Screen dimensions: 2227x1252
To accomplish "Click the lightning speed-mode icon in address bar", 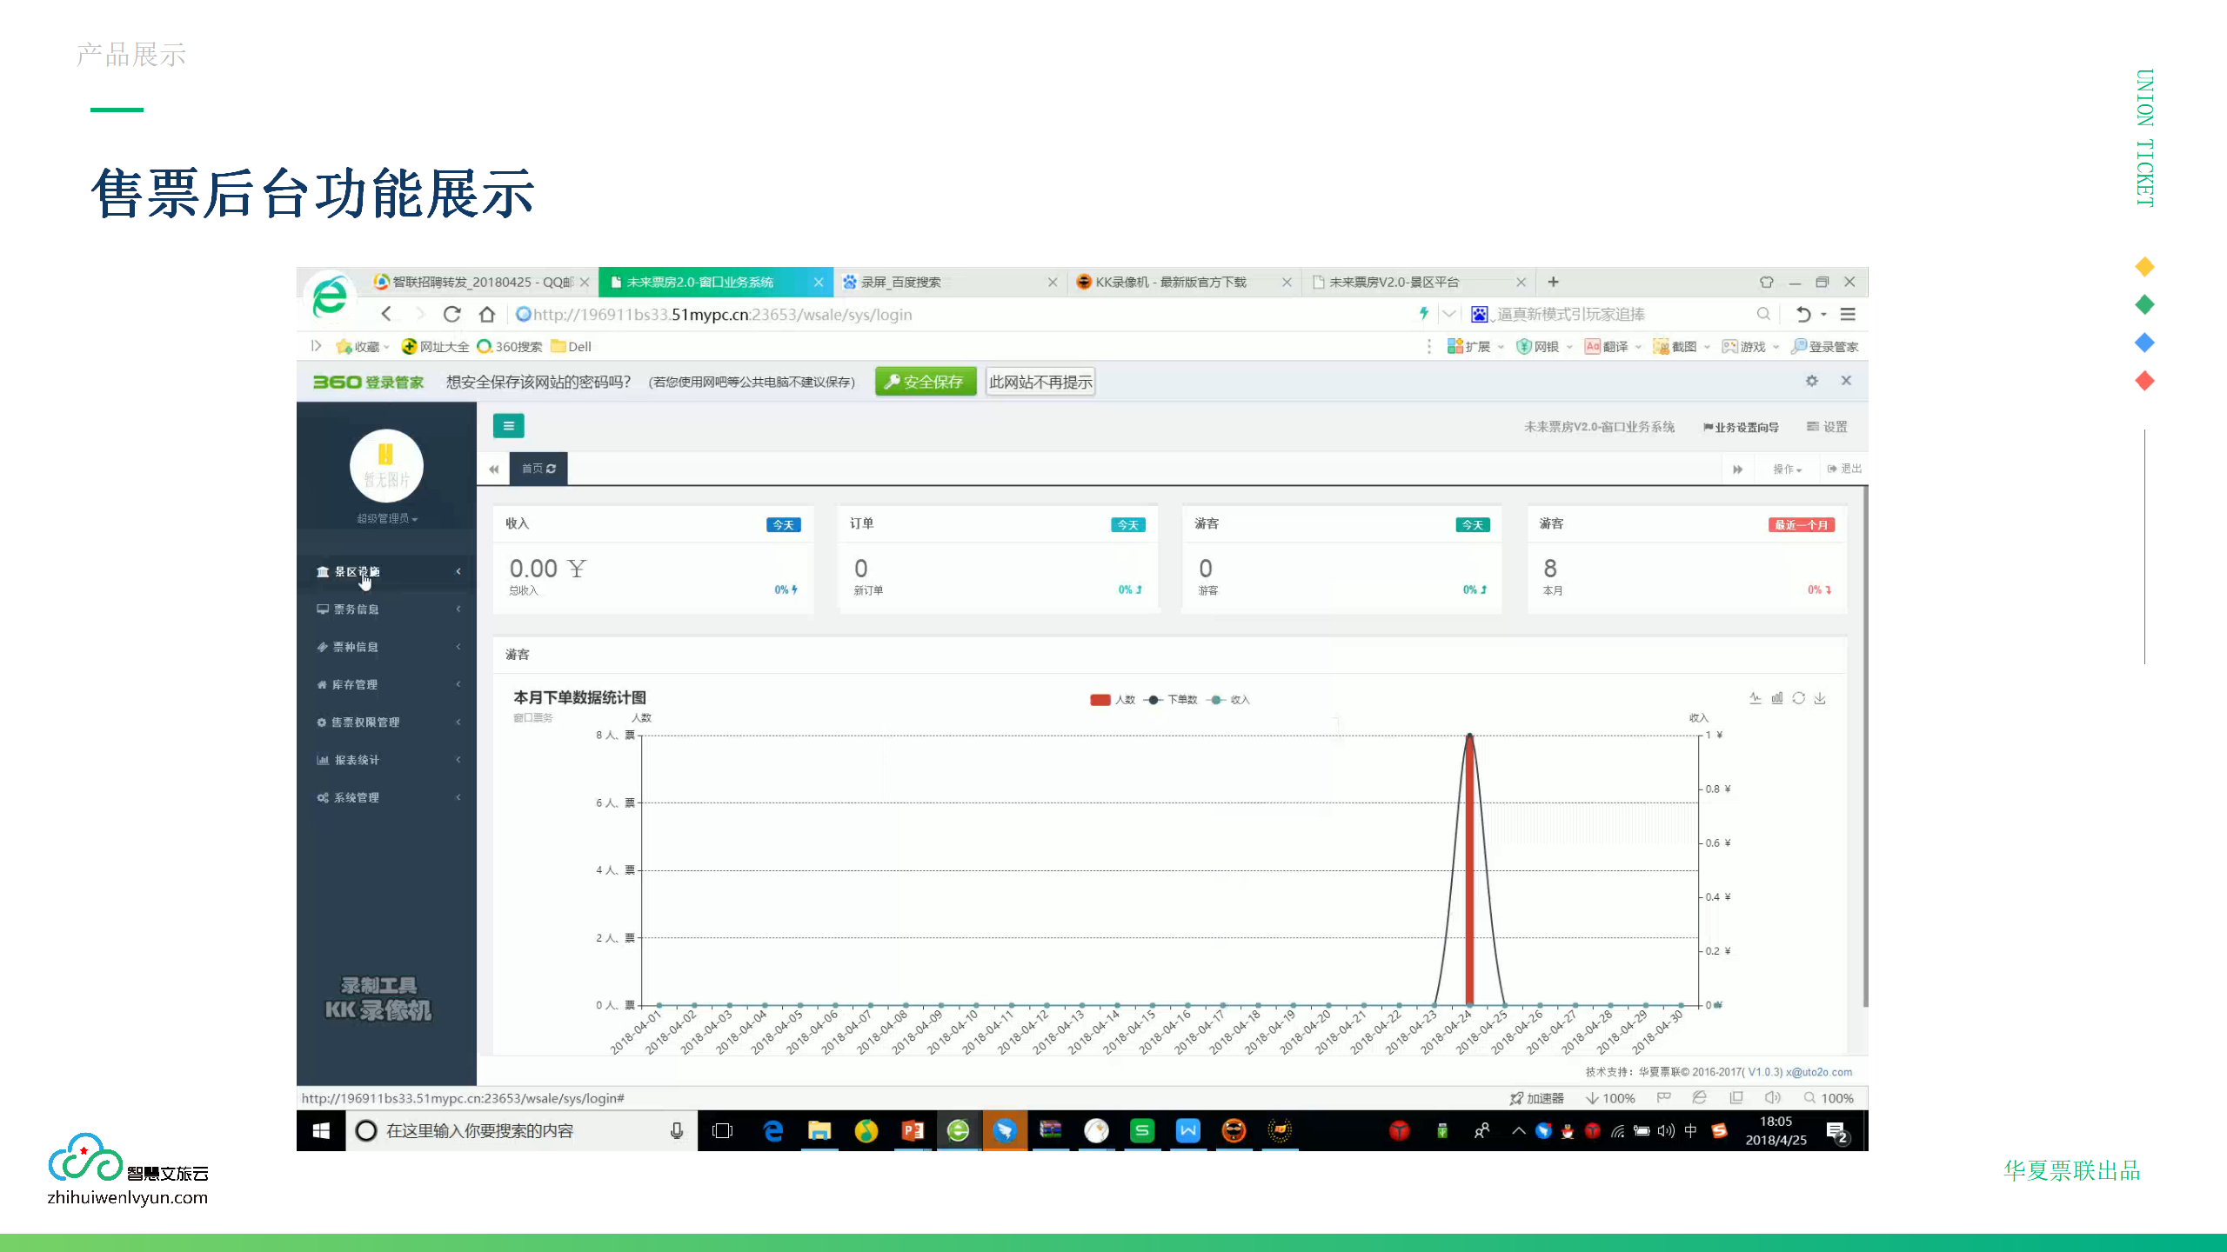I will (1424, 313).
